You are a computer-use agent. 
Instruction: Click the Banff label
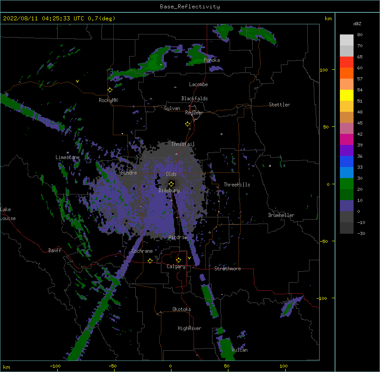[55, 251]
